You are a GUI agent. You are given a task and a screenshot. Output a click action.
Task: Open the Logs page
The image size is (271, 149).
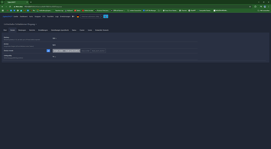(x=57, y=16)
